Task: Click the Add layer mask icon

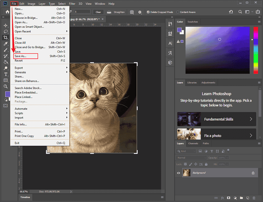Action: [x=229, y=198]
